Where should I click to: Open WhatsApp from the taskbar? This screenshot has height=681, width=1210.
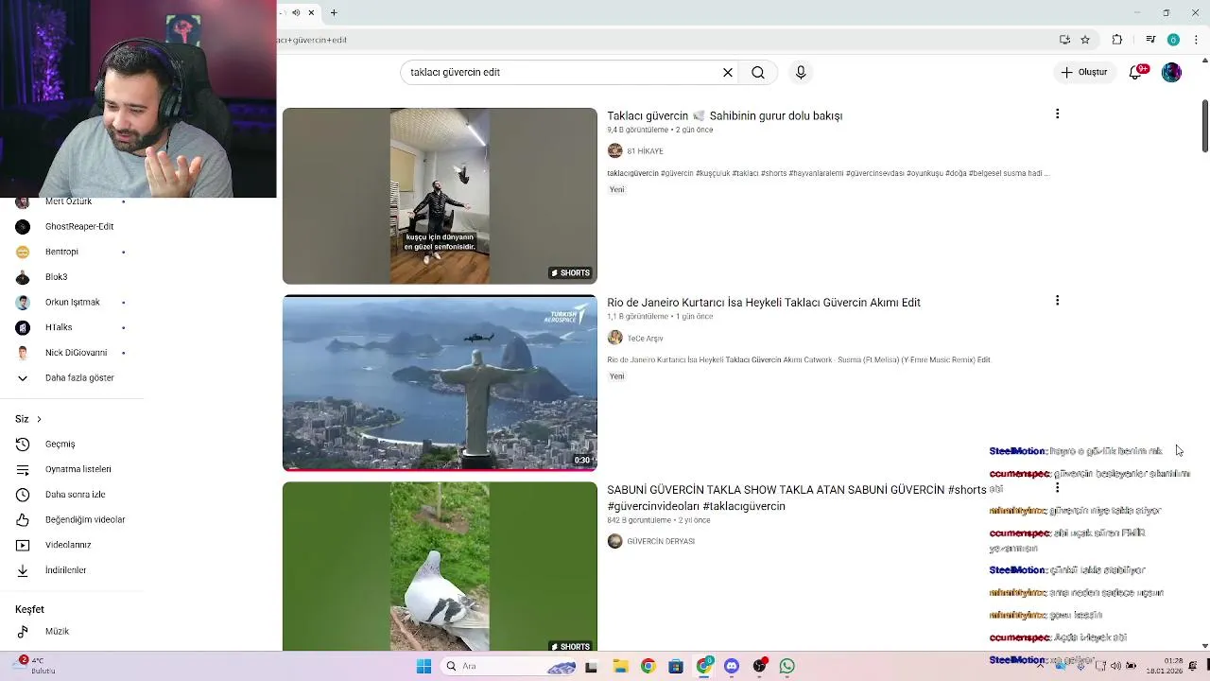786,666
